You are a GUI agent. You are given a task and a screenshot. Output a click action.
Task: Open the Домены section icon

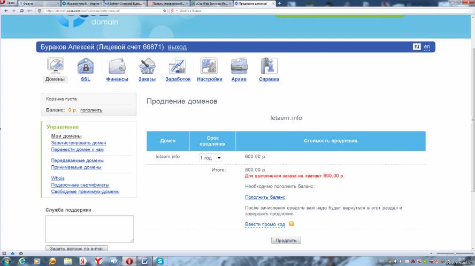[x=55, y=66]
